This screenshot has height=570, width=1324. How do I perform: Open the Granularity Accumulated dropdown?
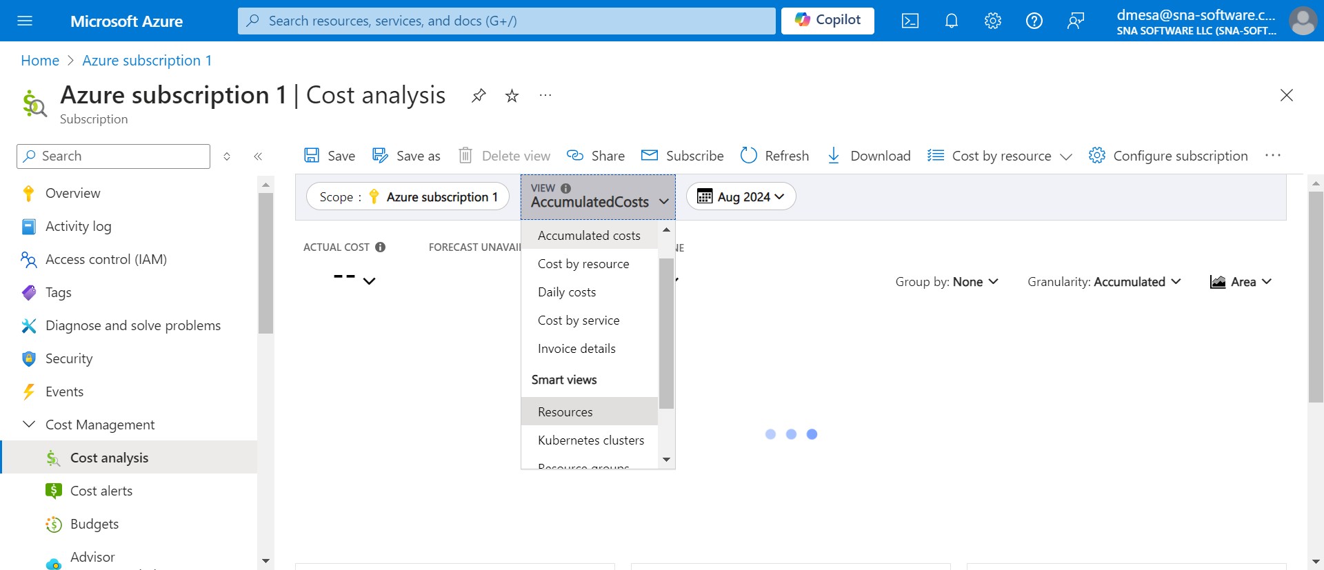click(1103, 282)
